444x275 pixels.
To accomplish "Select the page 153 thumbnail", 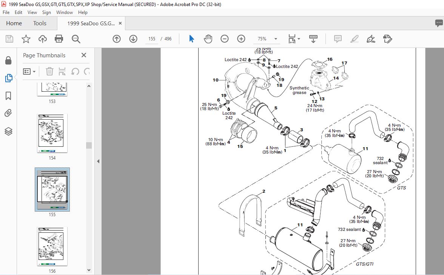I will click(x=52, y=89).
